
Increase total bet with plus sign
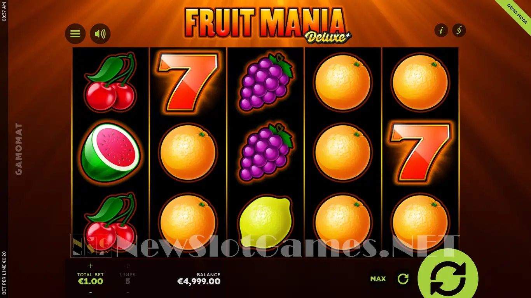[x=91, y=266]
